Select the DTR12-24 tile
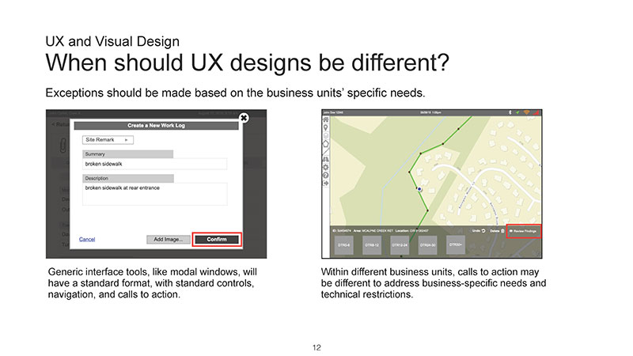The image size is (633, 356). click(x=400, y=246)
